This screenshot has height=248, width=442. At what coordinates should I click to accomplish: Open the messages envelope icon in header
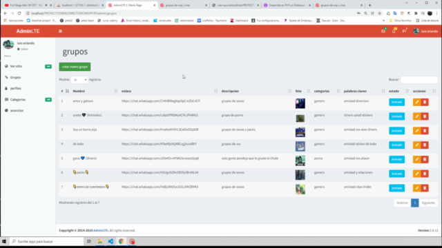383,31
